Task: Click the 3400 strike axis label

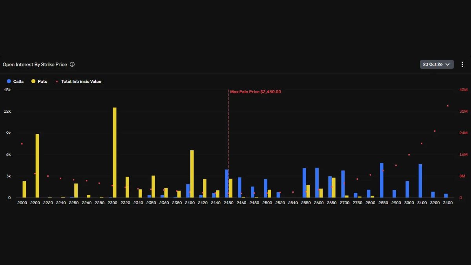Action: pos(448,203)
